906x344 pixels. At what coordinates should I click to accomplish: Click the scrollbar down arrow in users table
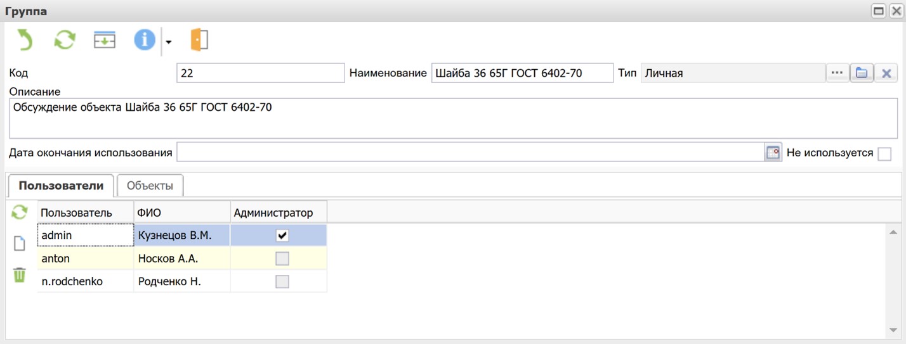[893, 330]
